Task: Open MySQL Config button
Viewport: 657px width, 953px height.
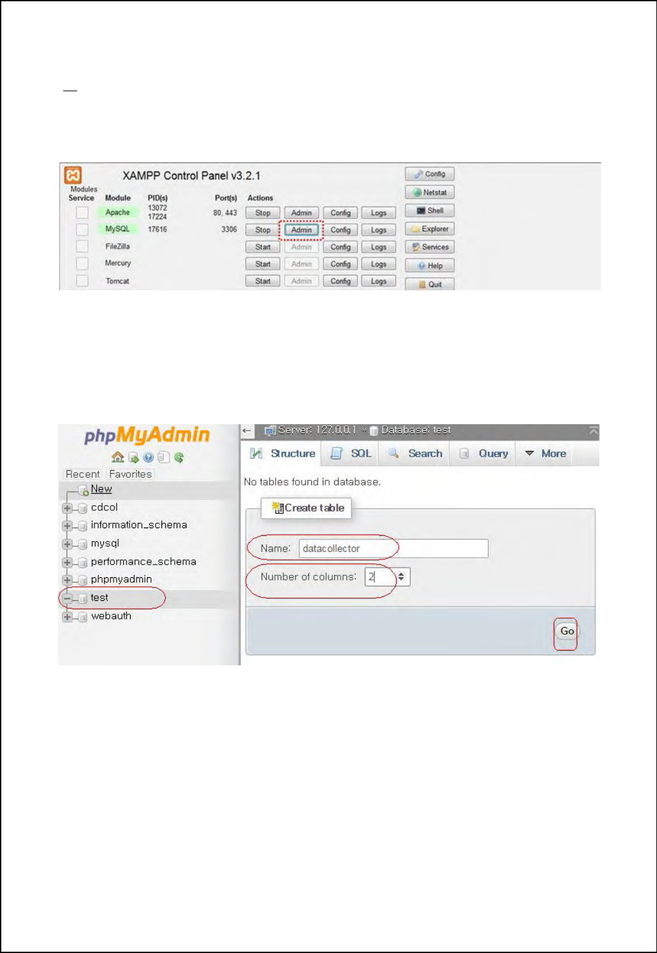Action: pyautogui.click(x=341, y=230)
